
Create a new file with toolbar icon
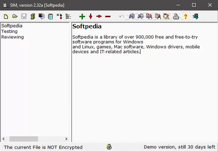click(x=6, y=16)
